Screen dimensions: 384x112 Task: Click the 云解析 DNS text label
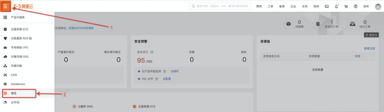point(85,107)
